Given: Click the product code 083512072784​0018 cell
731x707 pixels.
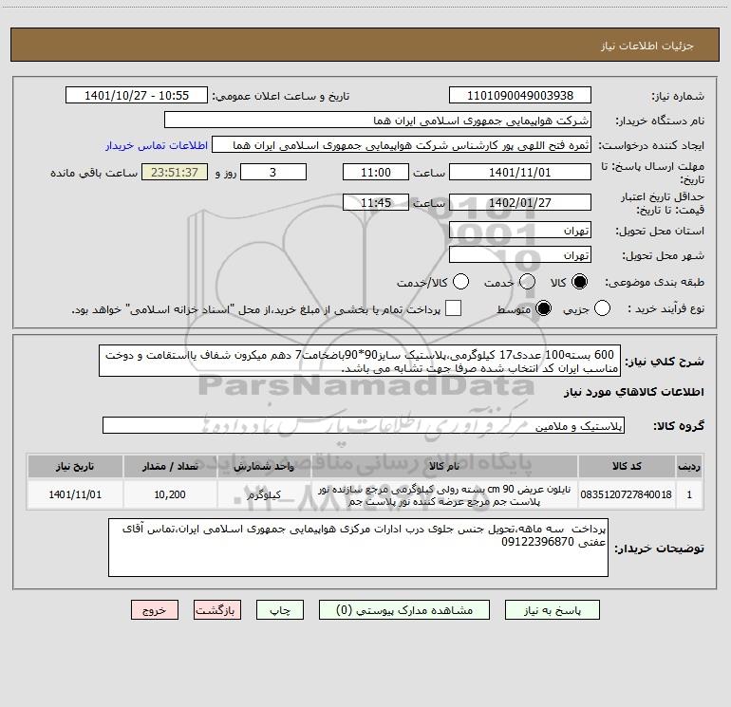Looking at the screenshot, I should click(627, 494).
